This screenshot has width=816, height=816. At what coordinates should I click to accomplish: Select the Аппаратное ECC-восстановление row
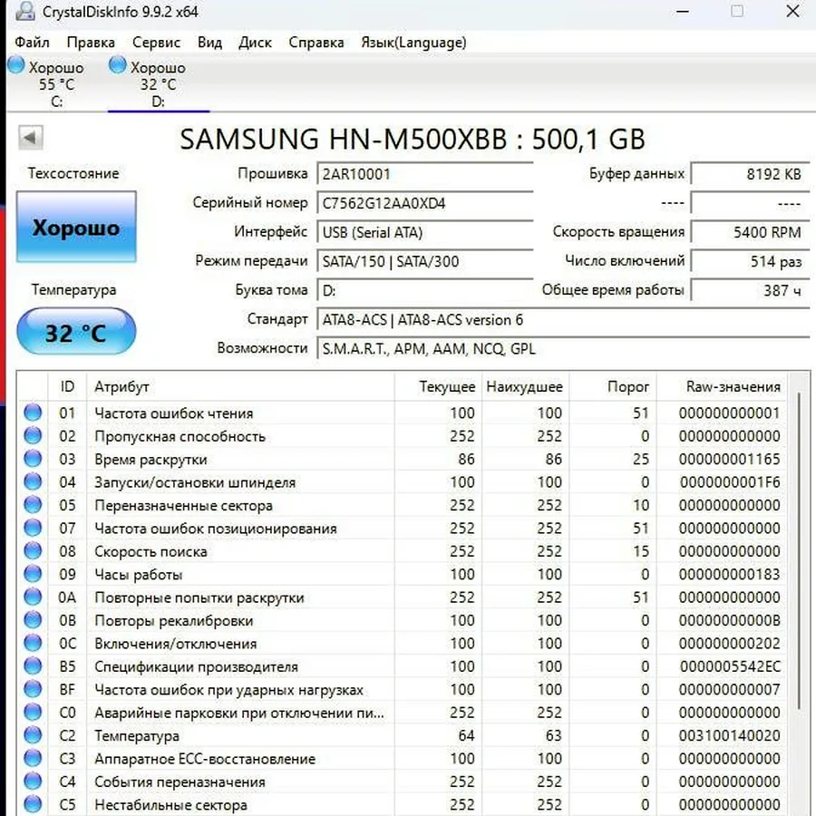click(x=402, y=758)
